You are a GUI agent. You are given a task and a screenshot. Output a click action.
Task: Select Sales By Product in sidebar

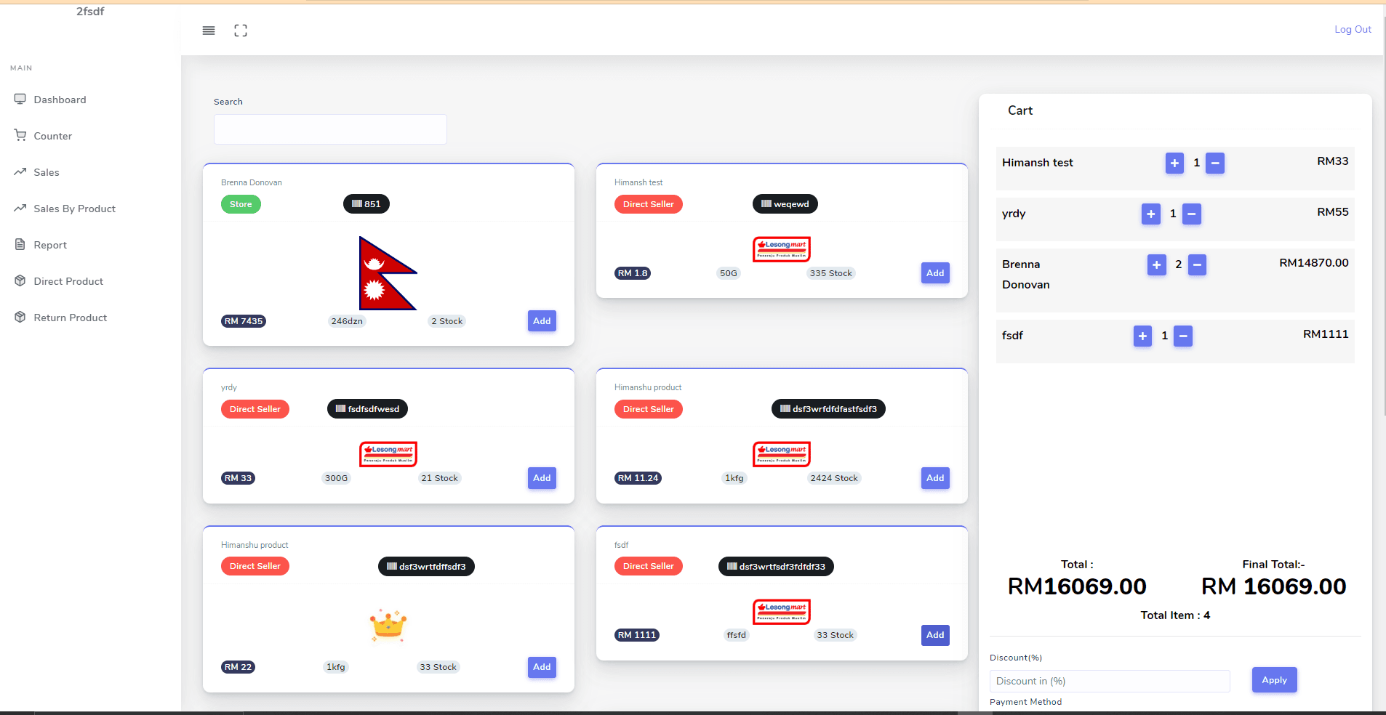74,209
